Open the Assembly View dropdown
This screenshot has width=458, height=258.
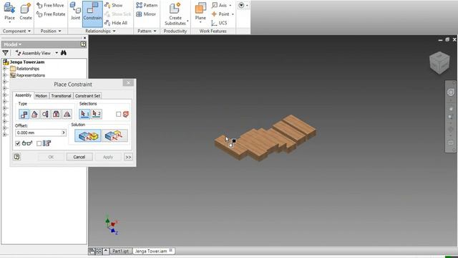[x=57, y=53]
